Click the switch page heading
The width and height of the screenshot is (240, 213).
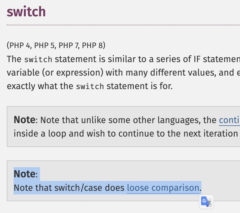(x=26, y=12)
